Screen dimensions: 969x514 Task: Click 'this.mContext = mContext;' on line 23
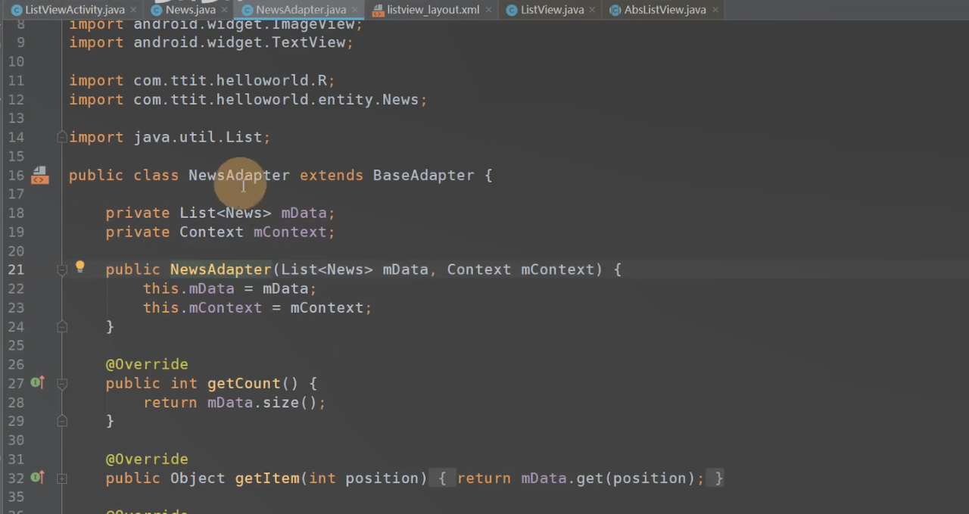[x=257, y=307]
